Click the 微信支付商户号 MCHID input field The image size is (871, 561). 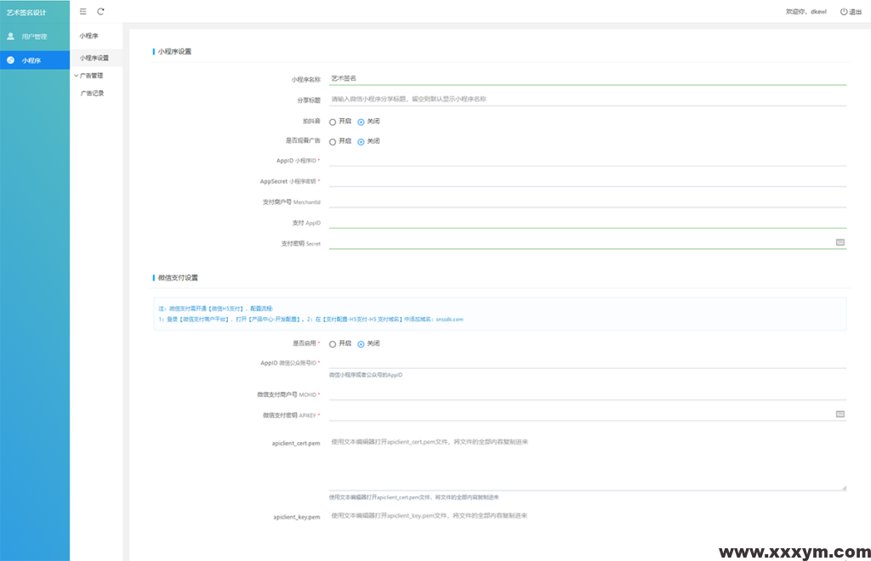pyautogui.click(x=587, y=394)
